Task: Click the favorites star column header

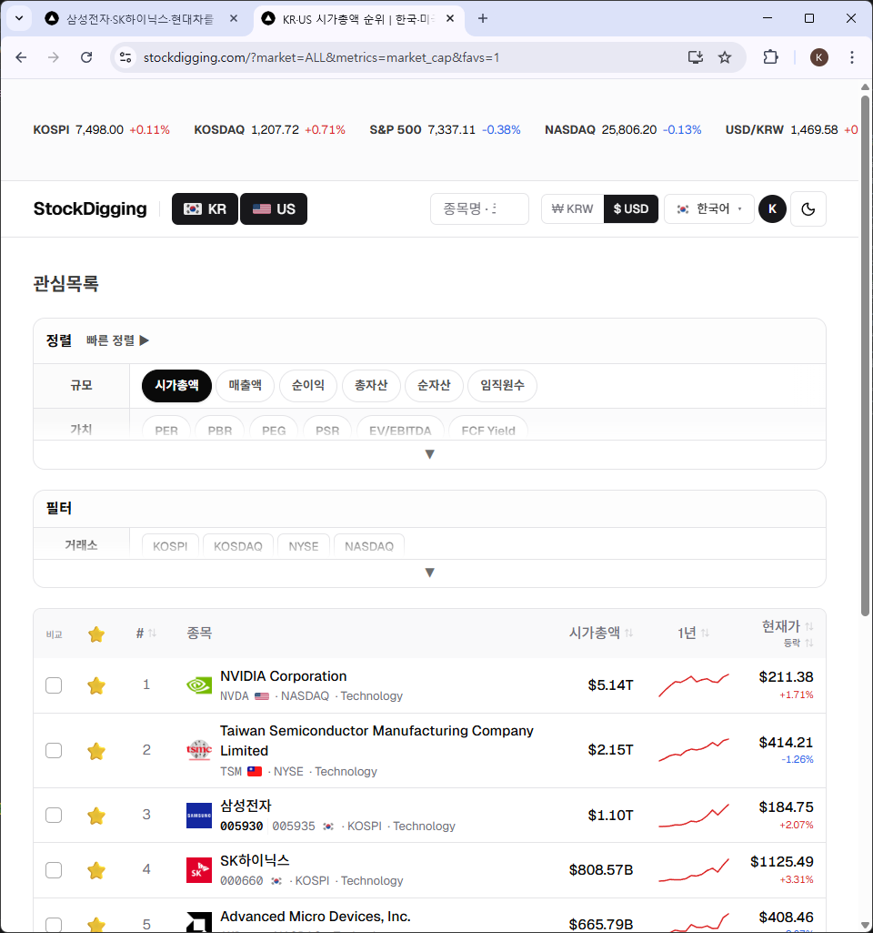Action: click(96, 634)
